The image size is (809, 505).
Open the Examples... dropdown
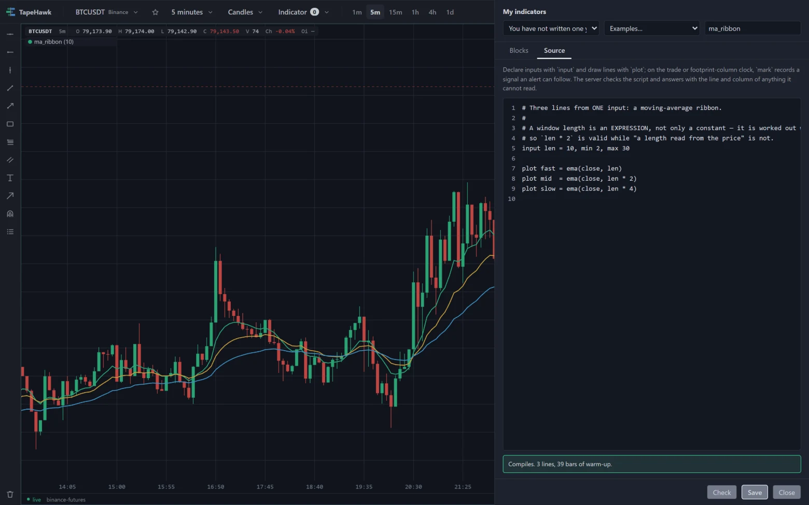point(652,28)
